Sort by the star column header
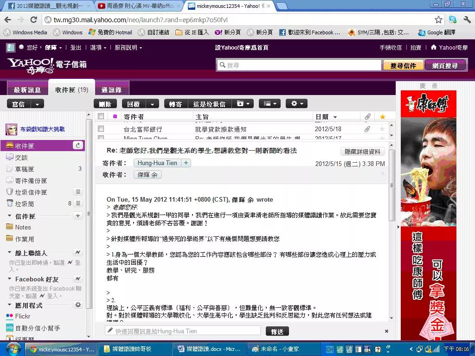Screen dimensions: 475x356 click(382, 116)
